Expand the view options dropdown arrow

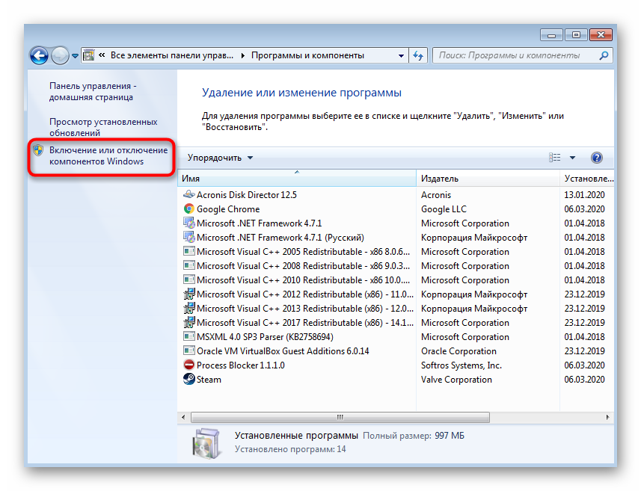click(572, 158)
